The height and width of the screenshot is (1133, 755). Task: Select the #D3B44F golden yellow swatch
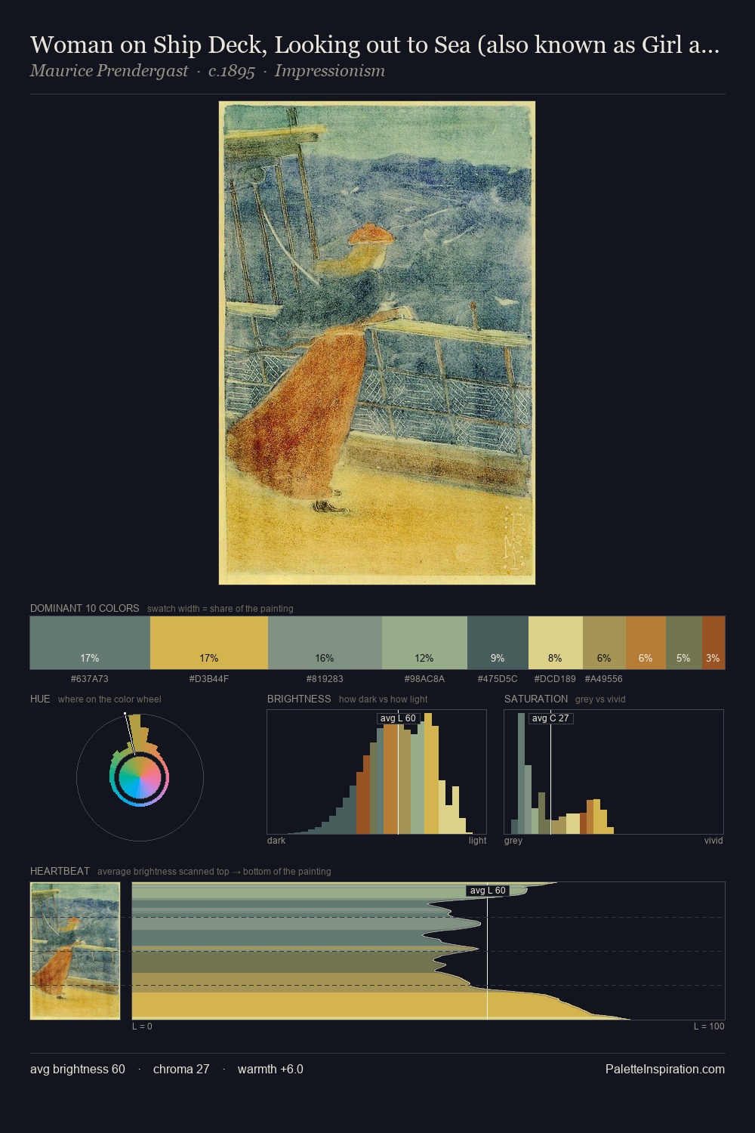pyautogui.click(x=209, y=643)
